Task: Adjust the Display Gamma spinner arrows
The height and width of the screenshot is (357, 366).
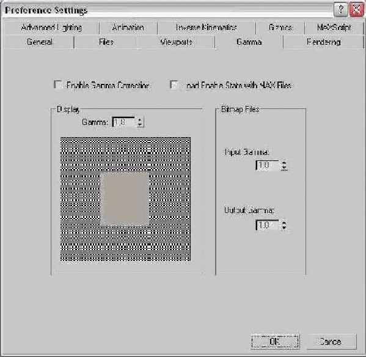Action: coord(140,122)
